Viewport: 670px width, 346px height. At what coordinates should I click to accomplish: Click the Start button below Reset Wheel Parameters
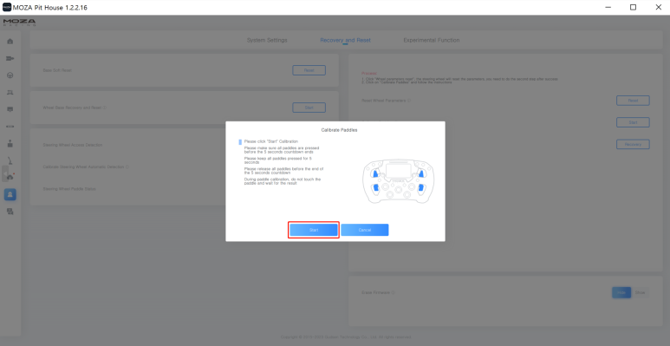(633, 122)
